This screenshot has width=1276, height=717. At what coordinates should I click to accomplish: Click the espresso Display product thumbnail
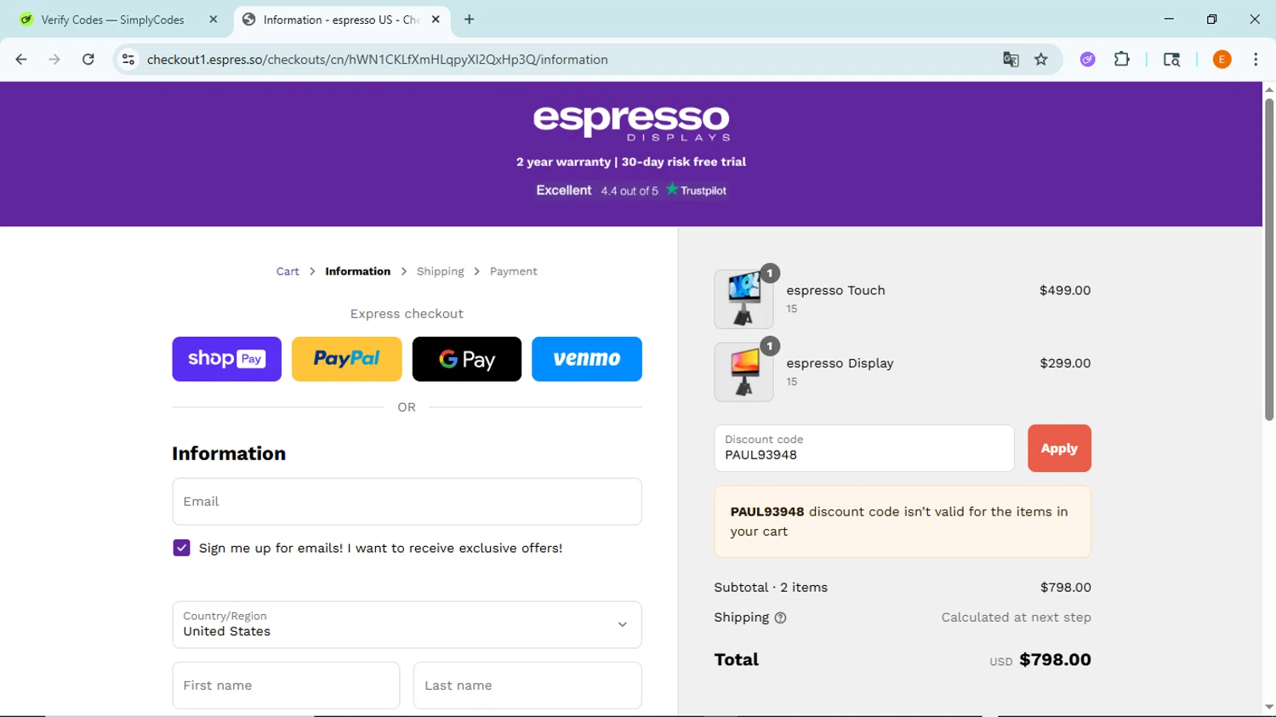[743, 373]
